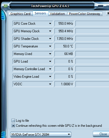Select the Sensors tab
This screenshot has height=138, width=109.
(x=40, y=13)
